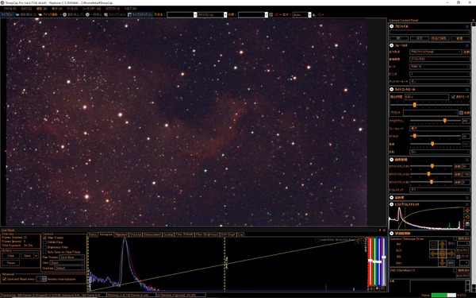Click the Pause button in Actions
This screenshot has height=298, width=476.
tap(11, 263)
